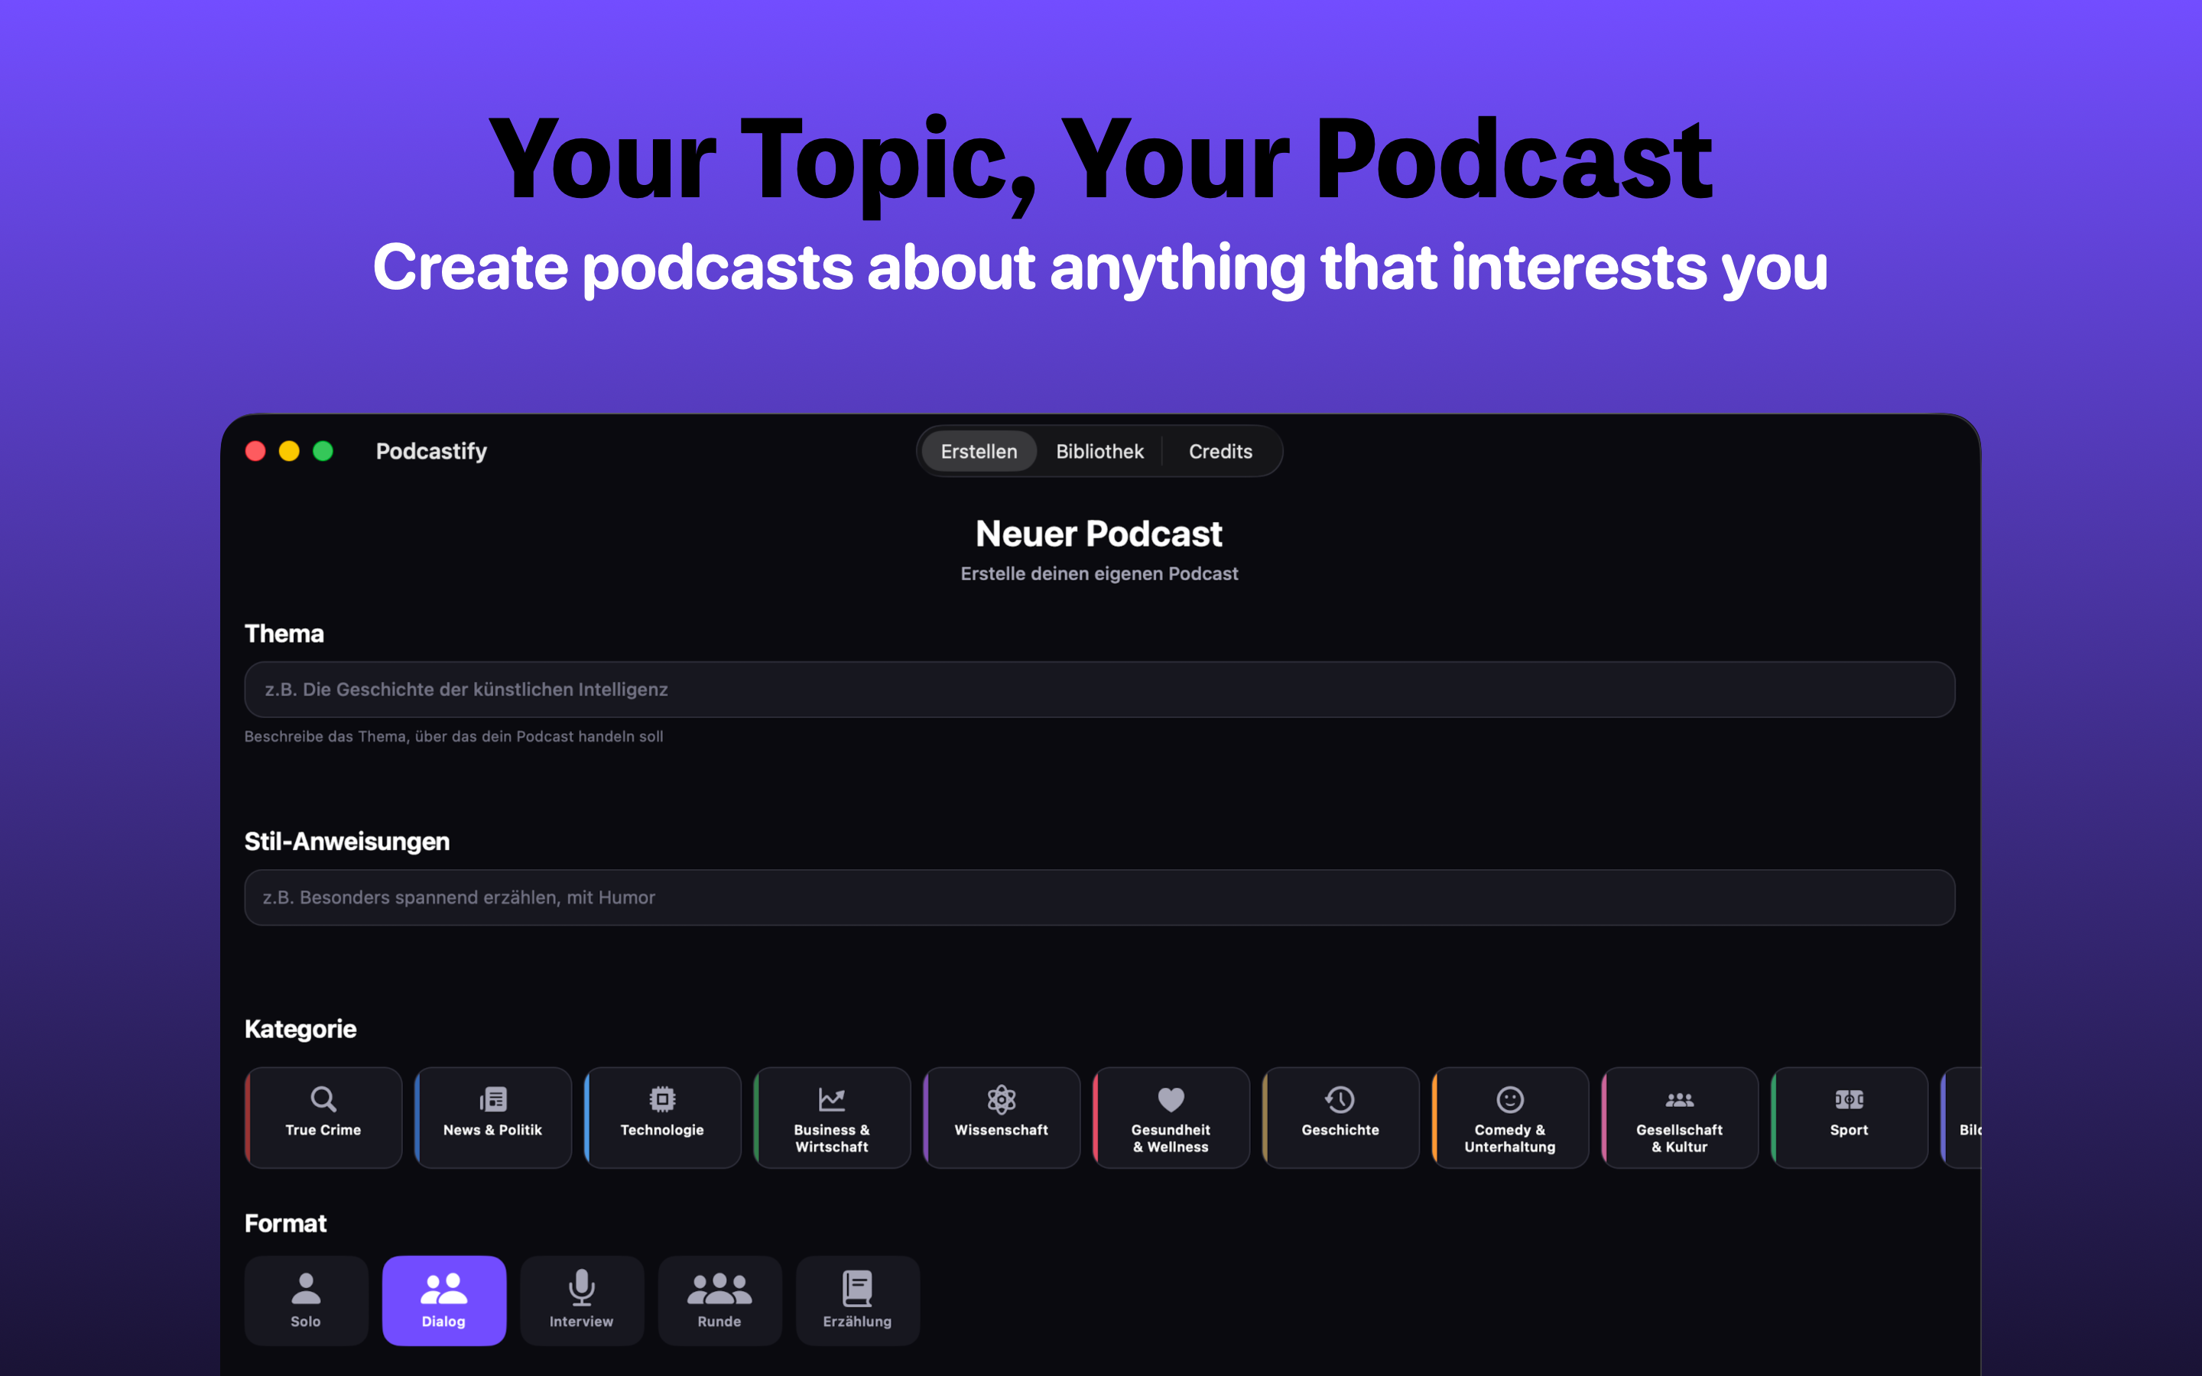
Task: Click the True Crime category label
Action: [323, 1131]
